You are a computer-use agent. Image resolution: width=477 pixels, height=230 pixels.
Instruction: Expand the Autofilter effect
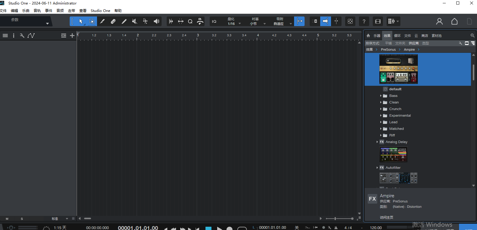pyautogui.click(x=377, y=168)
